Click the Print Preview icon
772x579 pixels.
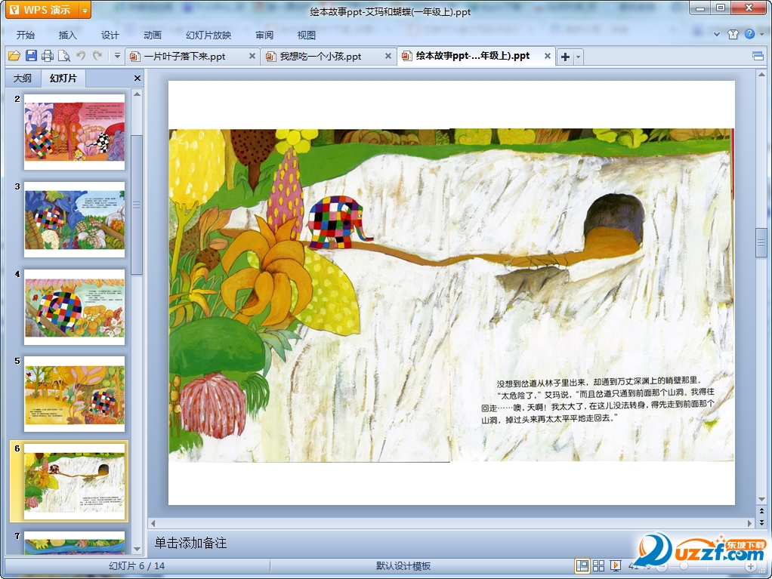(x=64, y=56)
